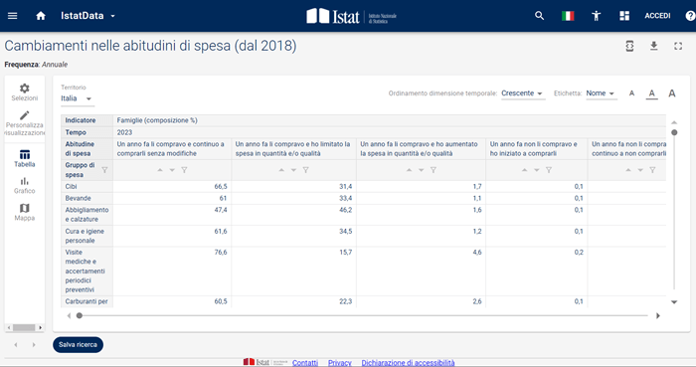This screenshot has width=696, height=367.
Task: Open the Territorio Italia dropdown
Action: [x=78, y=98]
